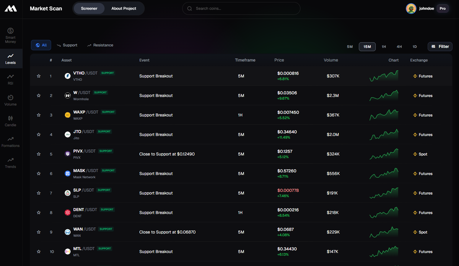Click the johndoe profile avatar
The image size is (459, 266).
coord(411,9)
